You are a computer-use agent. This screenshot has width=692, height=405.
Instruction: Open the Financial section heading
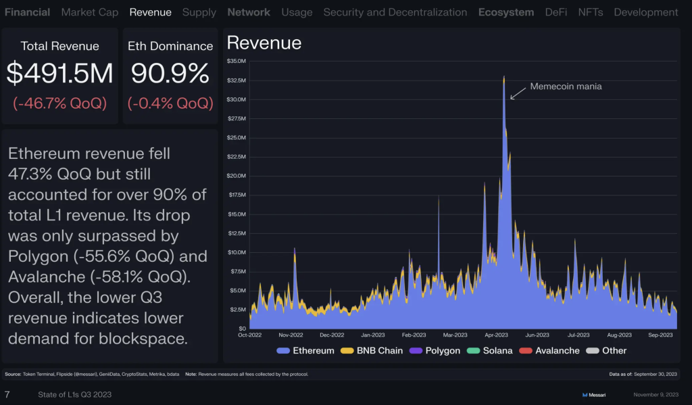tap(27, 12)
